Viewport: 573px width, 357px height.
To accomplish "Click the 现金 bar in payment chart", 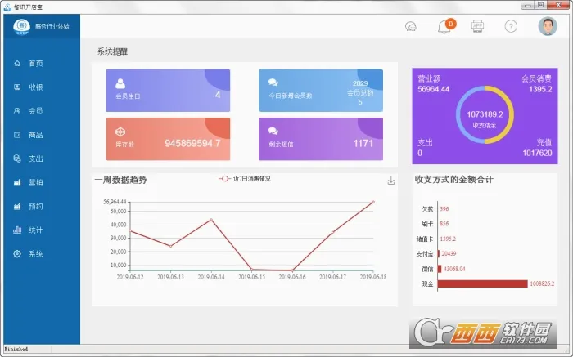I will point(482,283).
